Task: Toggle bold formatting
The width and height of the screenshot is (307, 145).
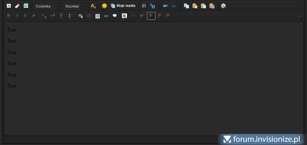Action: click(9, 16)
